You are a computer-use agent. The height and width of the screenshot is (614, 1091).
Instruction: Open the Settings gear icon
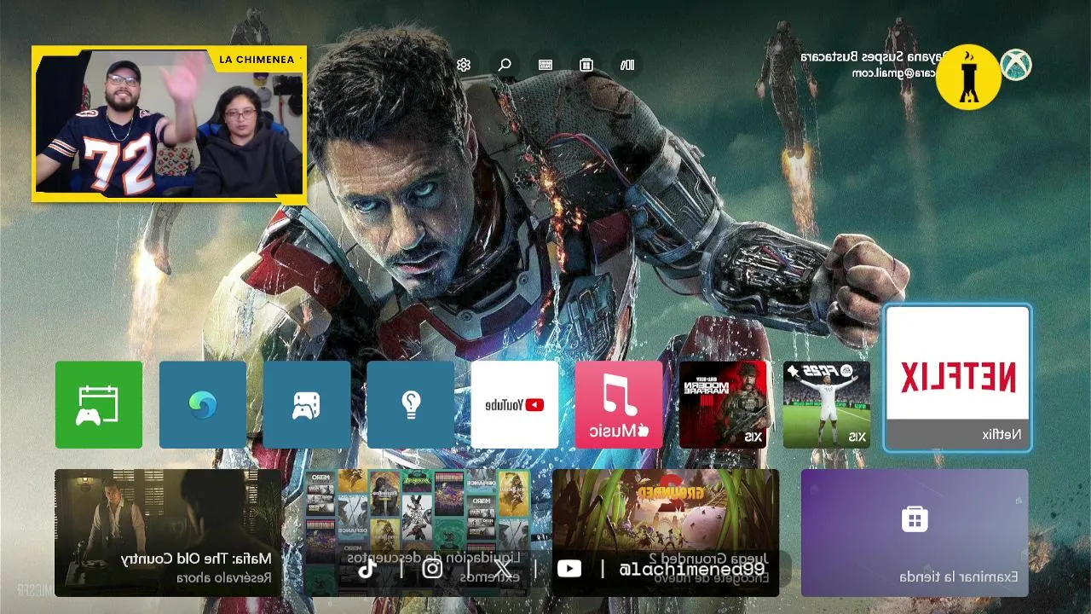tap(464, 65)
